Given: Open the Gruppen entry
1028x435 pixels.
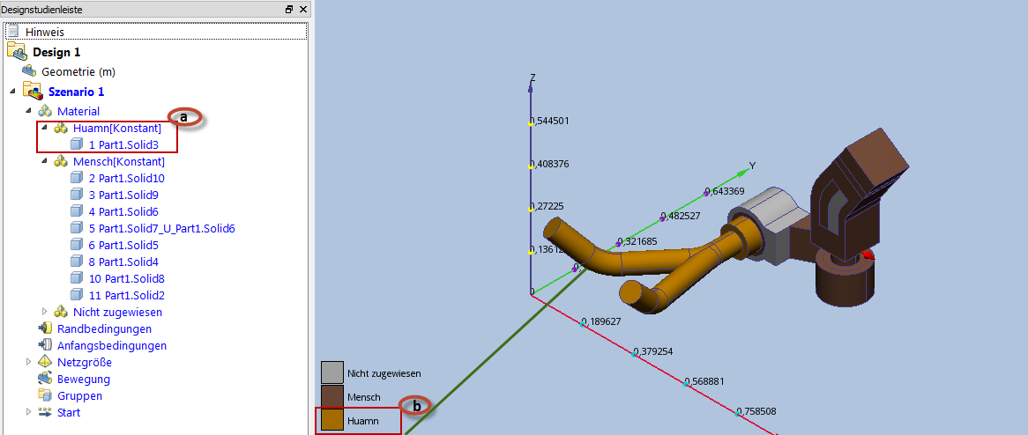Looking at the screenshot, I should tap(79, 395).
